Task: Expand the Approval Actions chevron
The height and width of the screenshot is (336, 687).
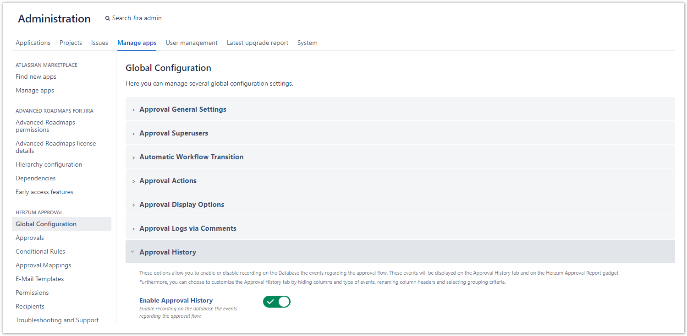Action: [133, 181]
